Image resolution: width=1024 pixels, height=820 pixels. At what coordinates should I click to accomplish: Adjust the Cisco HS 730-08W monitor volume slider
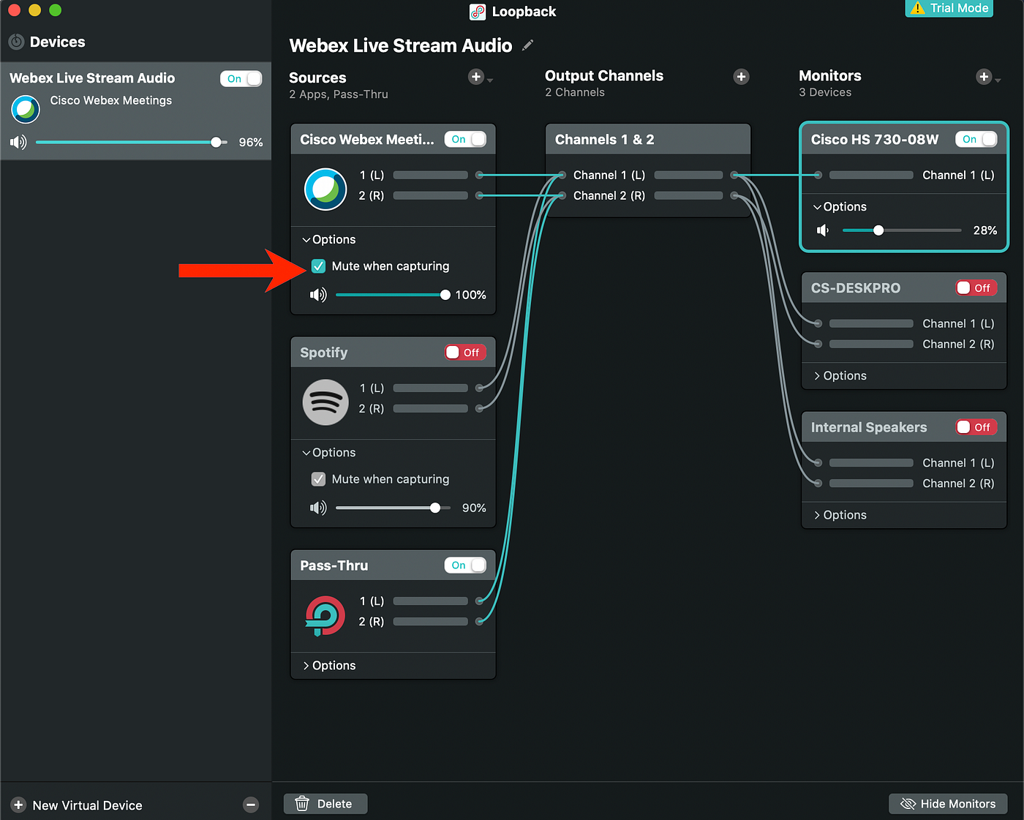tap(902, 230)
